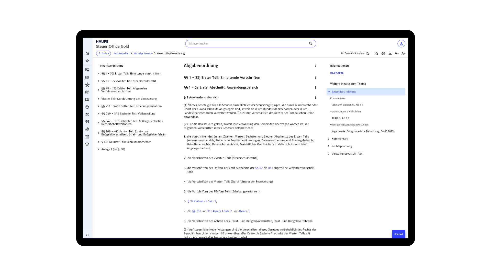This screenshot has height=276, width=491.
Task: Collapse the Besonders relevant section
Action: [x=366, y=92]
